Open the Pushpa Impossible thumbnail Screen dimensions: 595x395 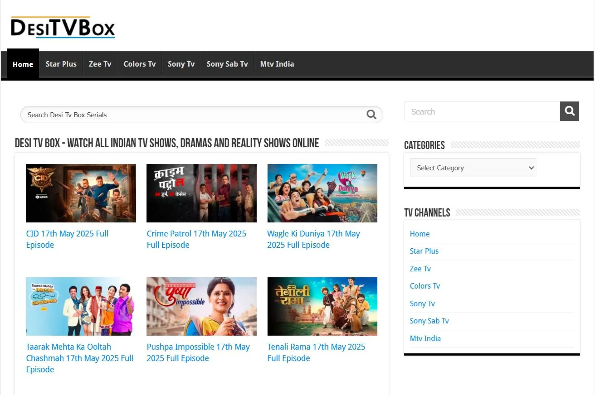point(201,306)
